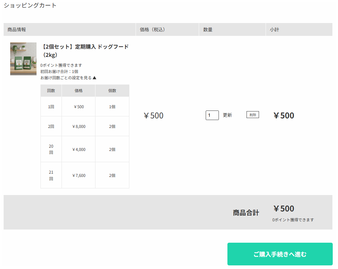Image resolution: width=338 pixels, height=269 pixels.
Task: Click the 初回お届け合計：1個 text
Action: [59, 71]
